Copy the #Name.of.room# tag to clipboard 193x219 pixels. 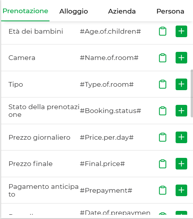point(162,58)
